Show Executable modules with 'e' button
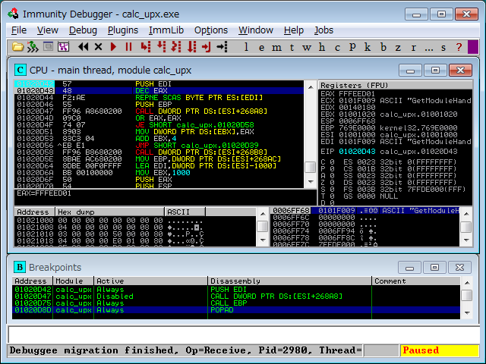The width and height of the screenshot is (486, 364). [x=261, y=47]
